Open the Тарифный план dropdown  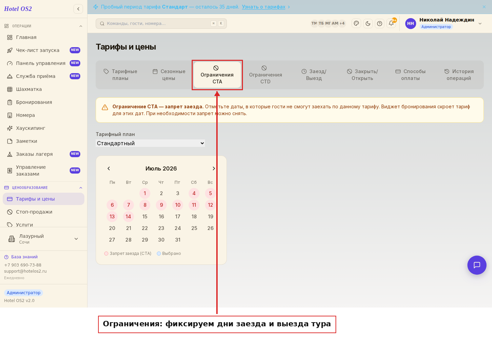click(x=150, y=143)
